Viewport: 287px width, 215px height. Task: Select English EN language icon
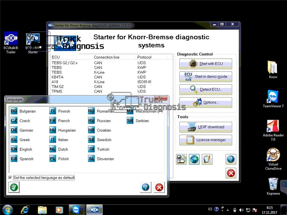pos(14,149)
